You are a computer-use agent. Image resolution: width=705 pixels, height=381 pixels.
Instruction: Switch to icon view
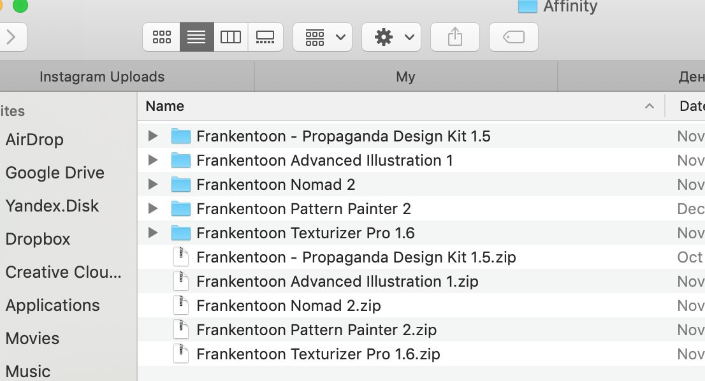[161, 37]
